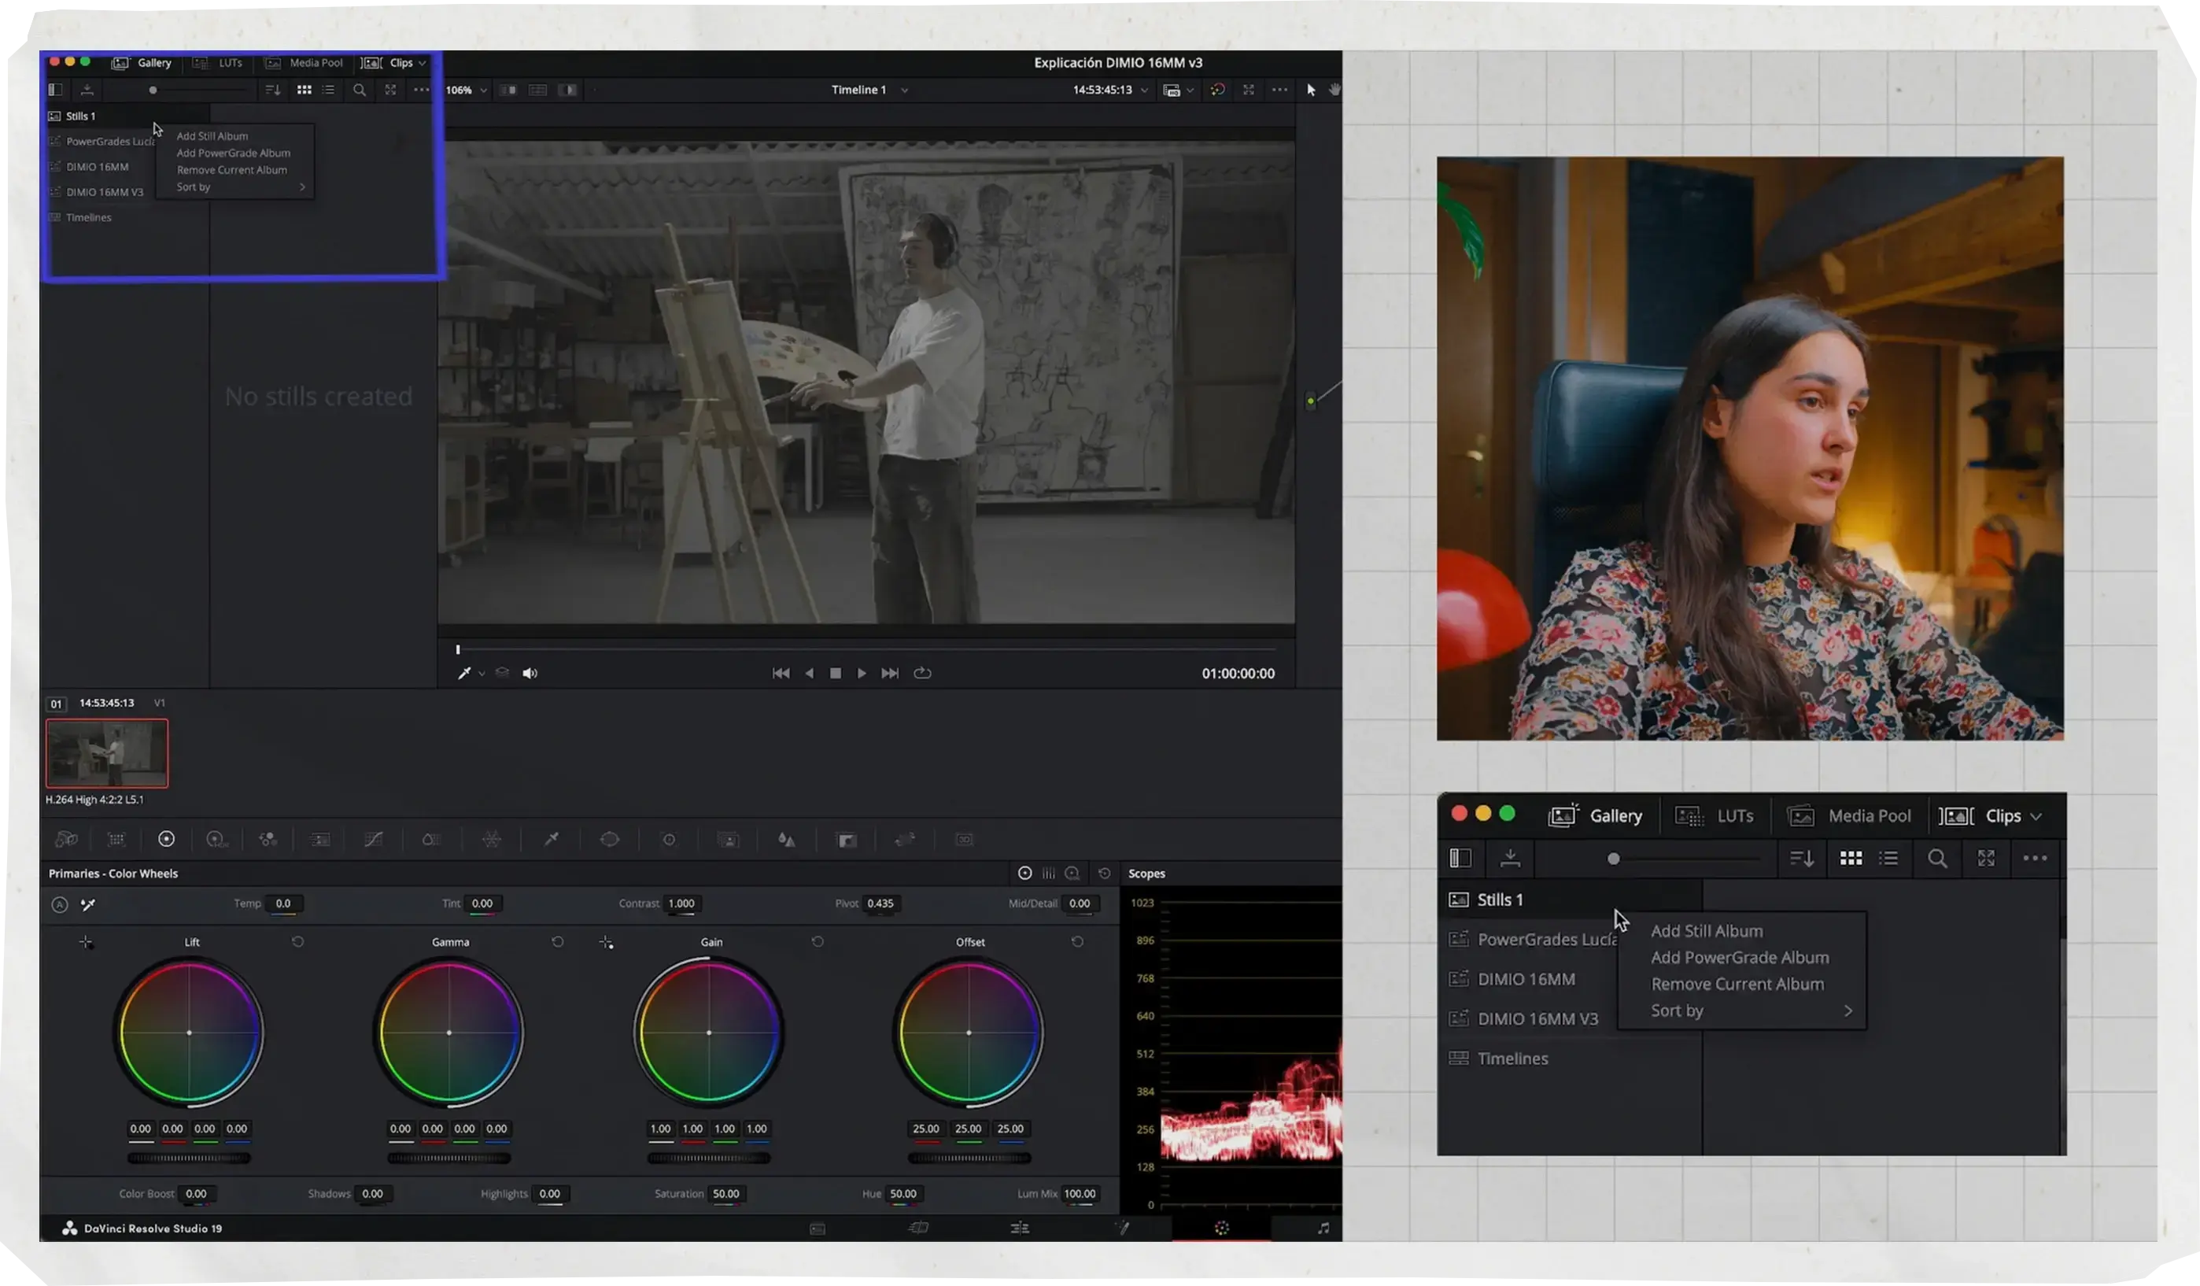Click the search icon in the enlarged Gallery panel
The width and height of the screenshot is (2200, 1286).
pyautogui.click(x=1936, y=859)
